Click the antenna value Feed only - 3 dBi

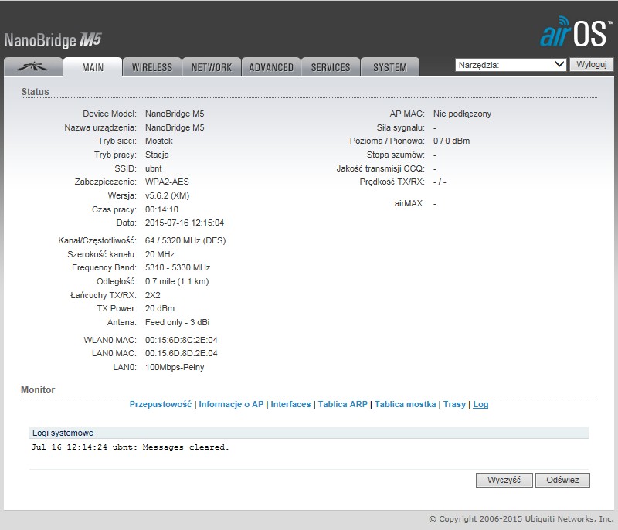tap(178, 322)
